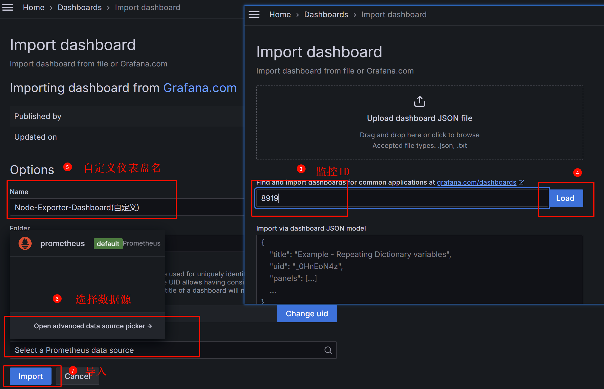This screenshot has height=389, width=604.
Task: Open the grafana.com/dashboards link
Action: pos(476,182)
